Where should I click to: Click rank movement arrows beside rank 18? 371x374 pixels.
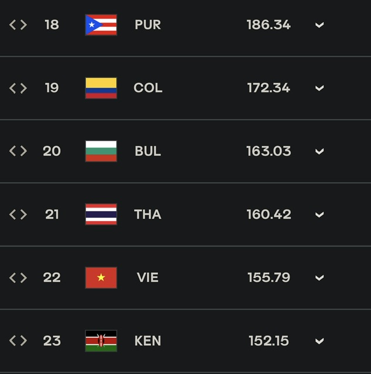[x=18, y=25]
